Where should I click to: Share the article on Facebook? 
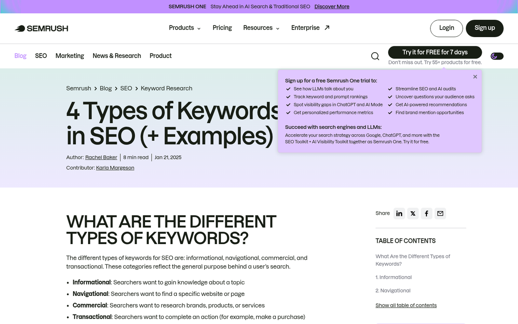(x=426, y=213)
